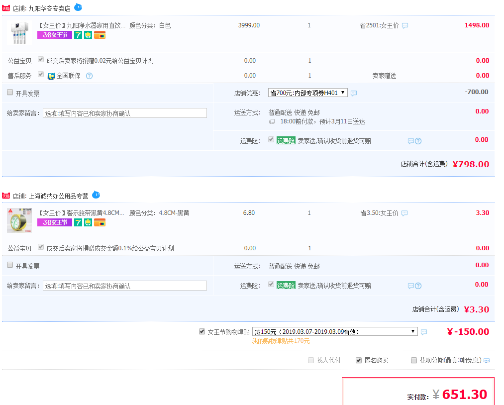Screen dimensions: 504x405
Task: Open 减150元 shopping allowance dropdown
Action: [335, 332]
